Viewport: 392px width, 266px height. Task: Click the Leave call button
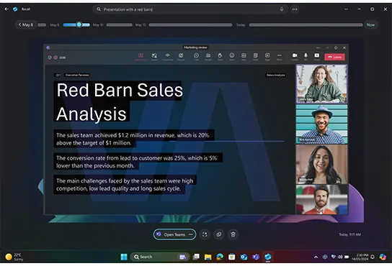coord(334,57)
